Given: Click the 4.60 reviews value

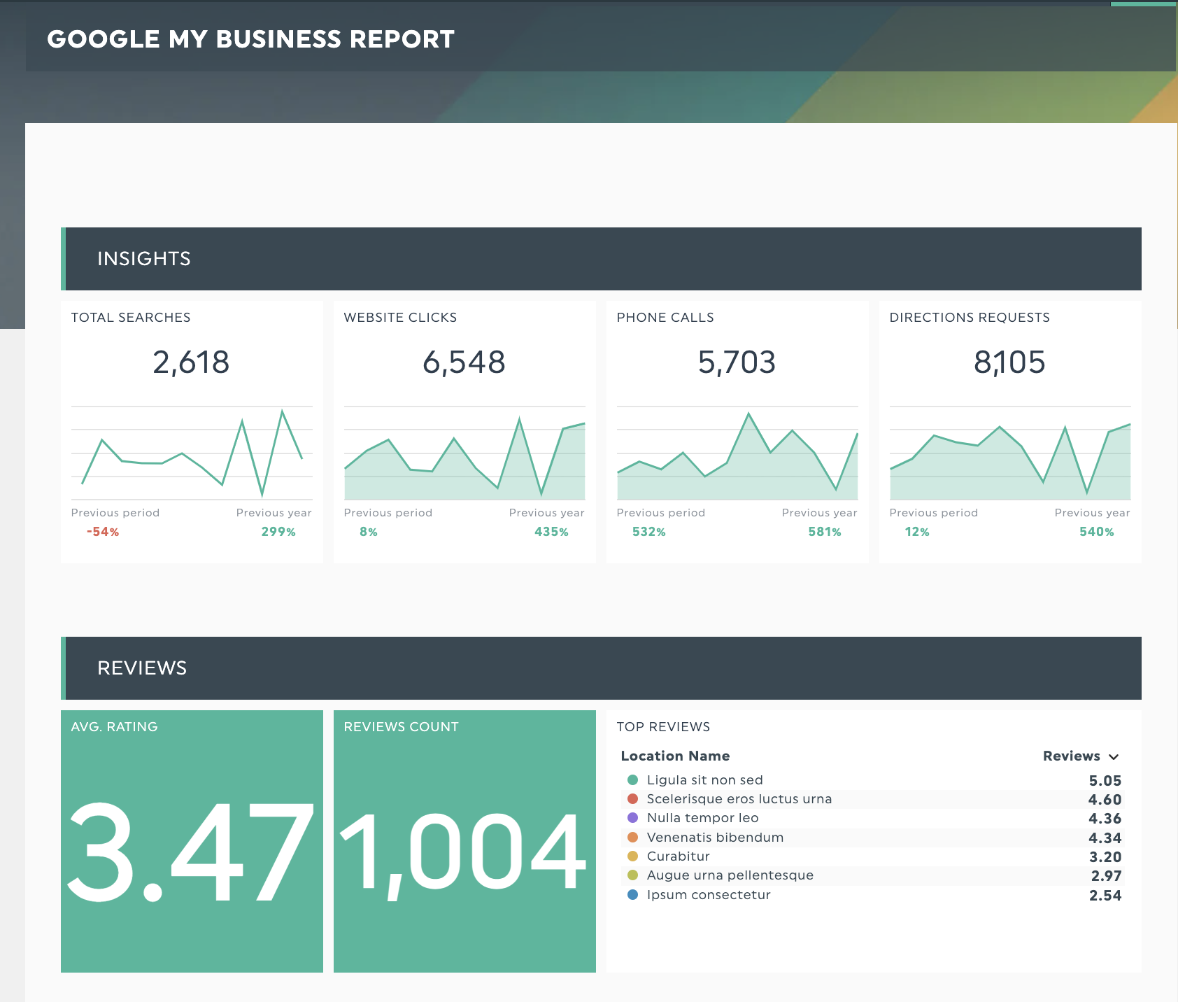Looking at the screenshot, I should (x=1105, y=799).
